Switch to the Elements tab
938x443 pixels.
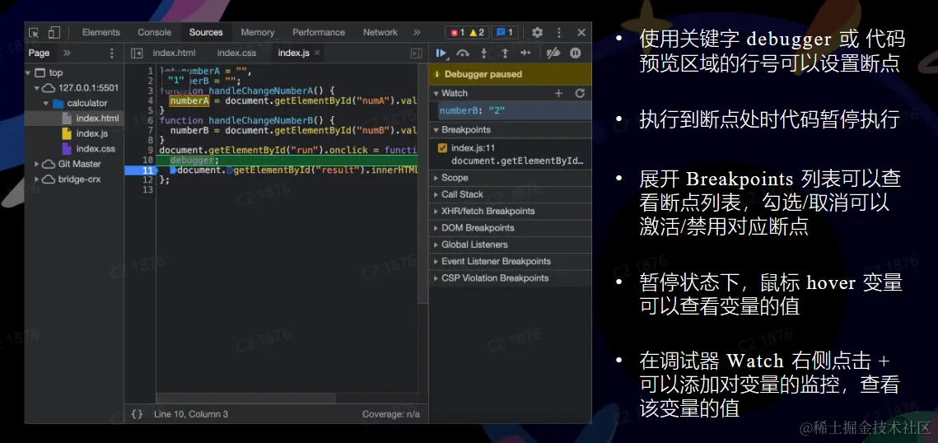[101, 32]
